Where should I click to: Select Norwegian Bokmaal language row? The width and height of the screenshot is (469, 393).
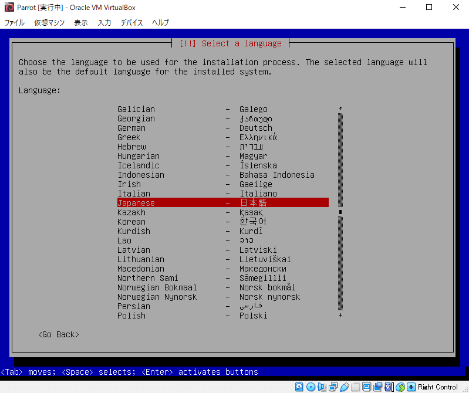[x=223, y=287]
